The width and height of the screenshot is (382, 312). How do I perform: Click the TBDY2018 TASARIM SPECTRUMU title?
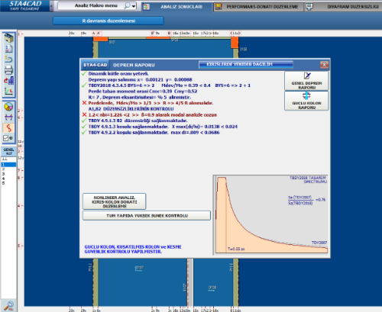(308, 179)
